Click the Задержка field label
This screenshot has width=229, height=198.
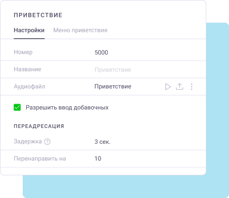[28, 141]
